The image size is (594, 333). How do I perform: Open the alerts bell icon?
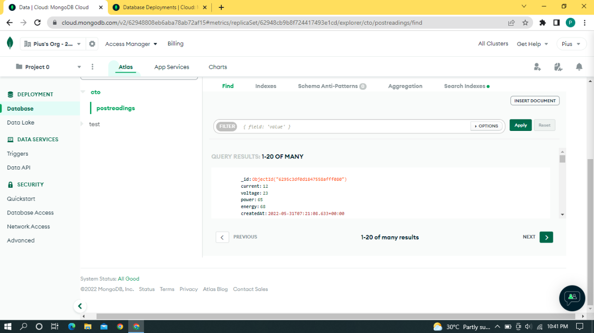point(579,67)
